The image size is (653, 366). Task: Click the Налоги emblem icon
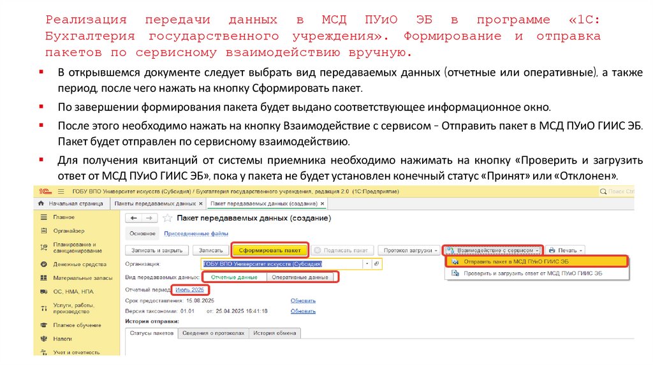click(44, 339)
